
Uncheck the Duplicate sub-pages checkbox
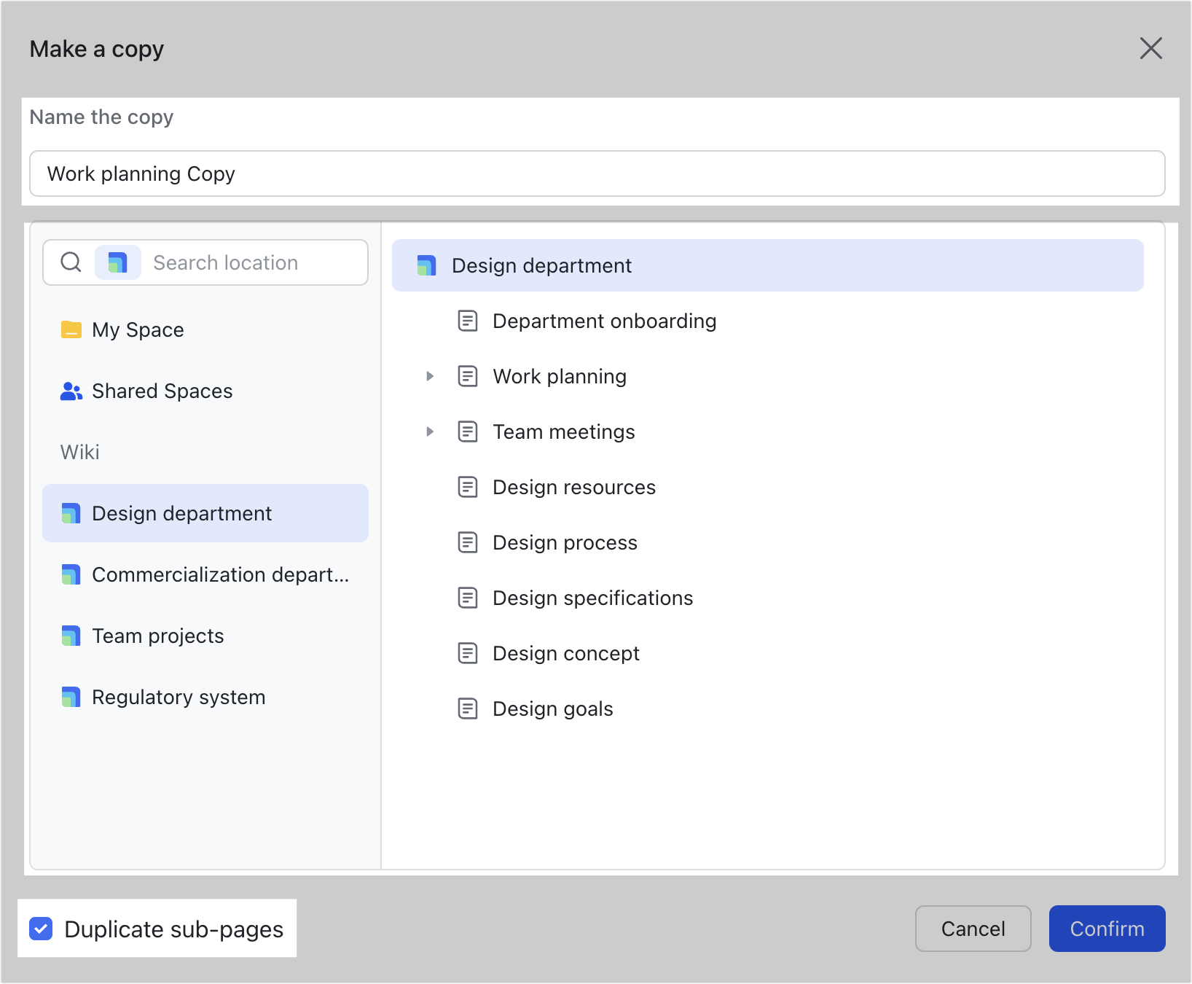(41, 929)
